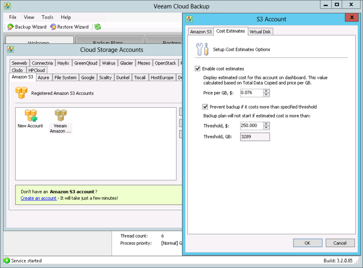The height and width of the screenshot is (268, 363).
Task: Click the Setup Cost Estimates wrench icon
Action: click(x=201, y=48)
